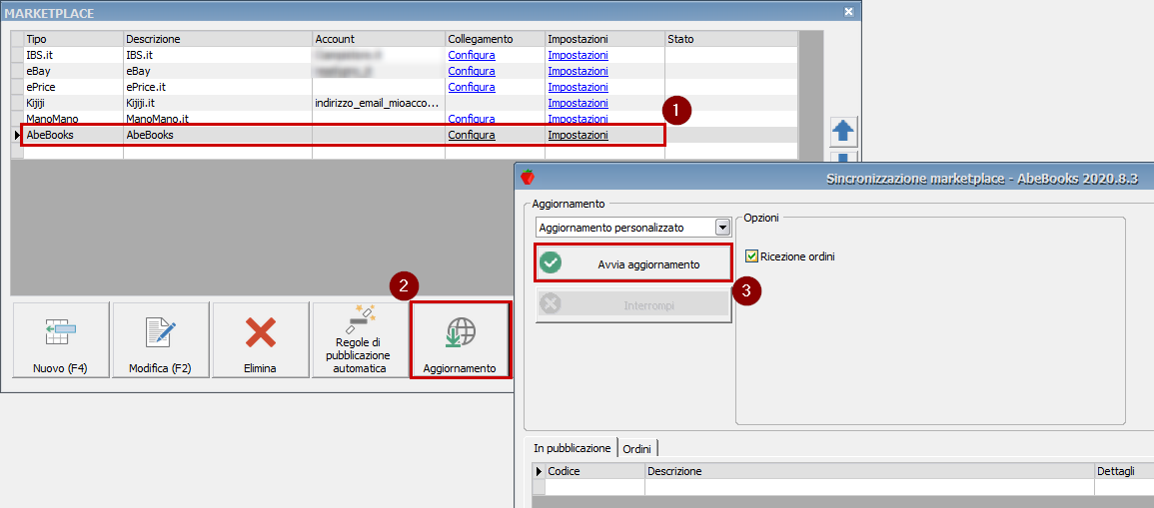Start the sync with Avvia aggiornamento

pos(633,263)
